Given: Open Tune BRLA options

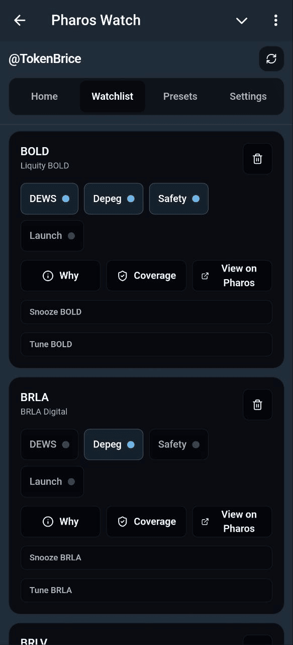Looking at the screenshot, I should point(146,590).
